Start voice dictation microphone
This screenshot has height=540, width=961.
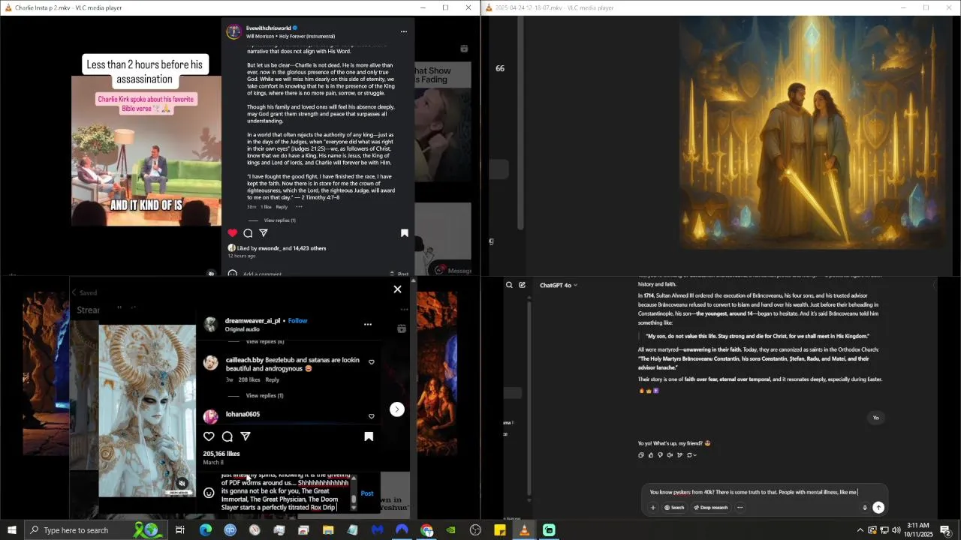[x=865, y=508]
